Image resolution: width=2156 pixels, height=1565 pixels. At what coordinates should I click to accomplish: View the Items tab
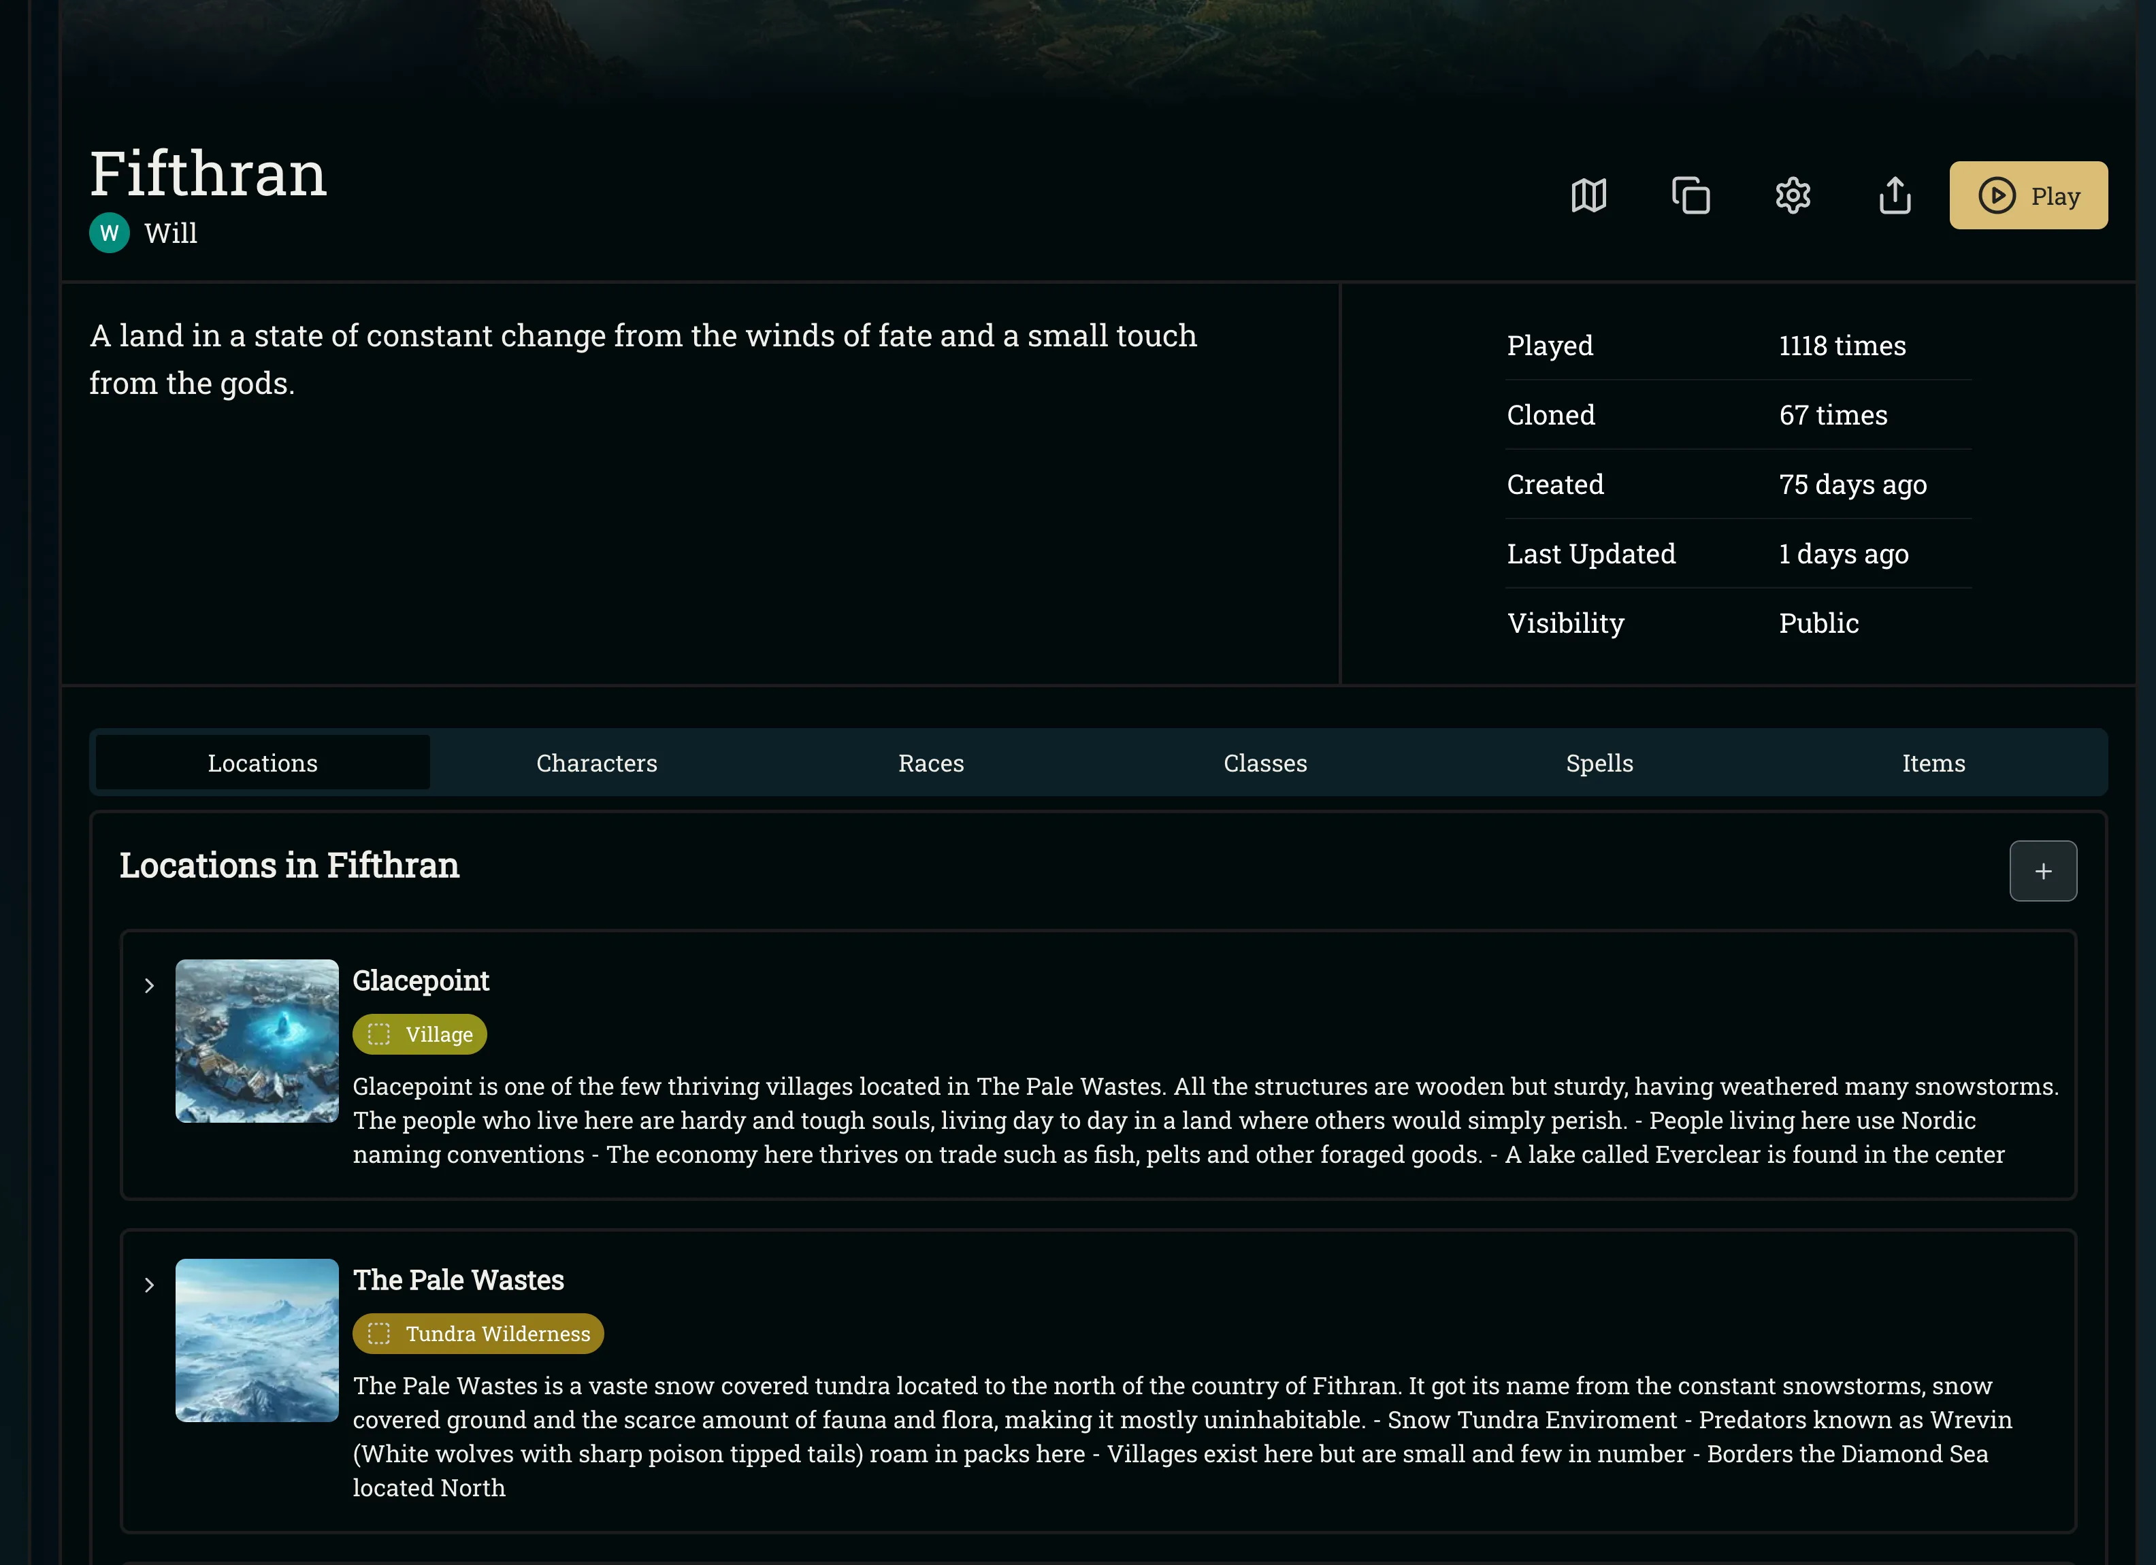click(x=1933, y=763)
